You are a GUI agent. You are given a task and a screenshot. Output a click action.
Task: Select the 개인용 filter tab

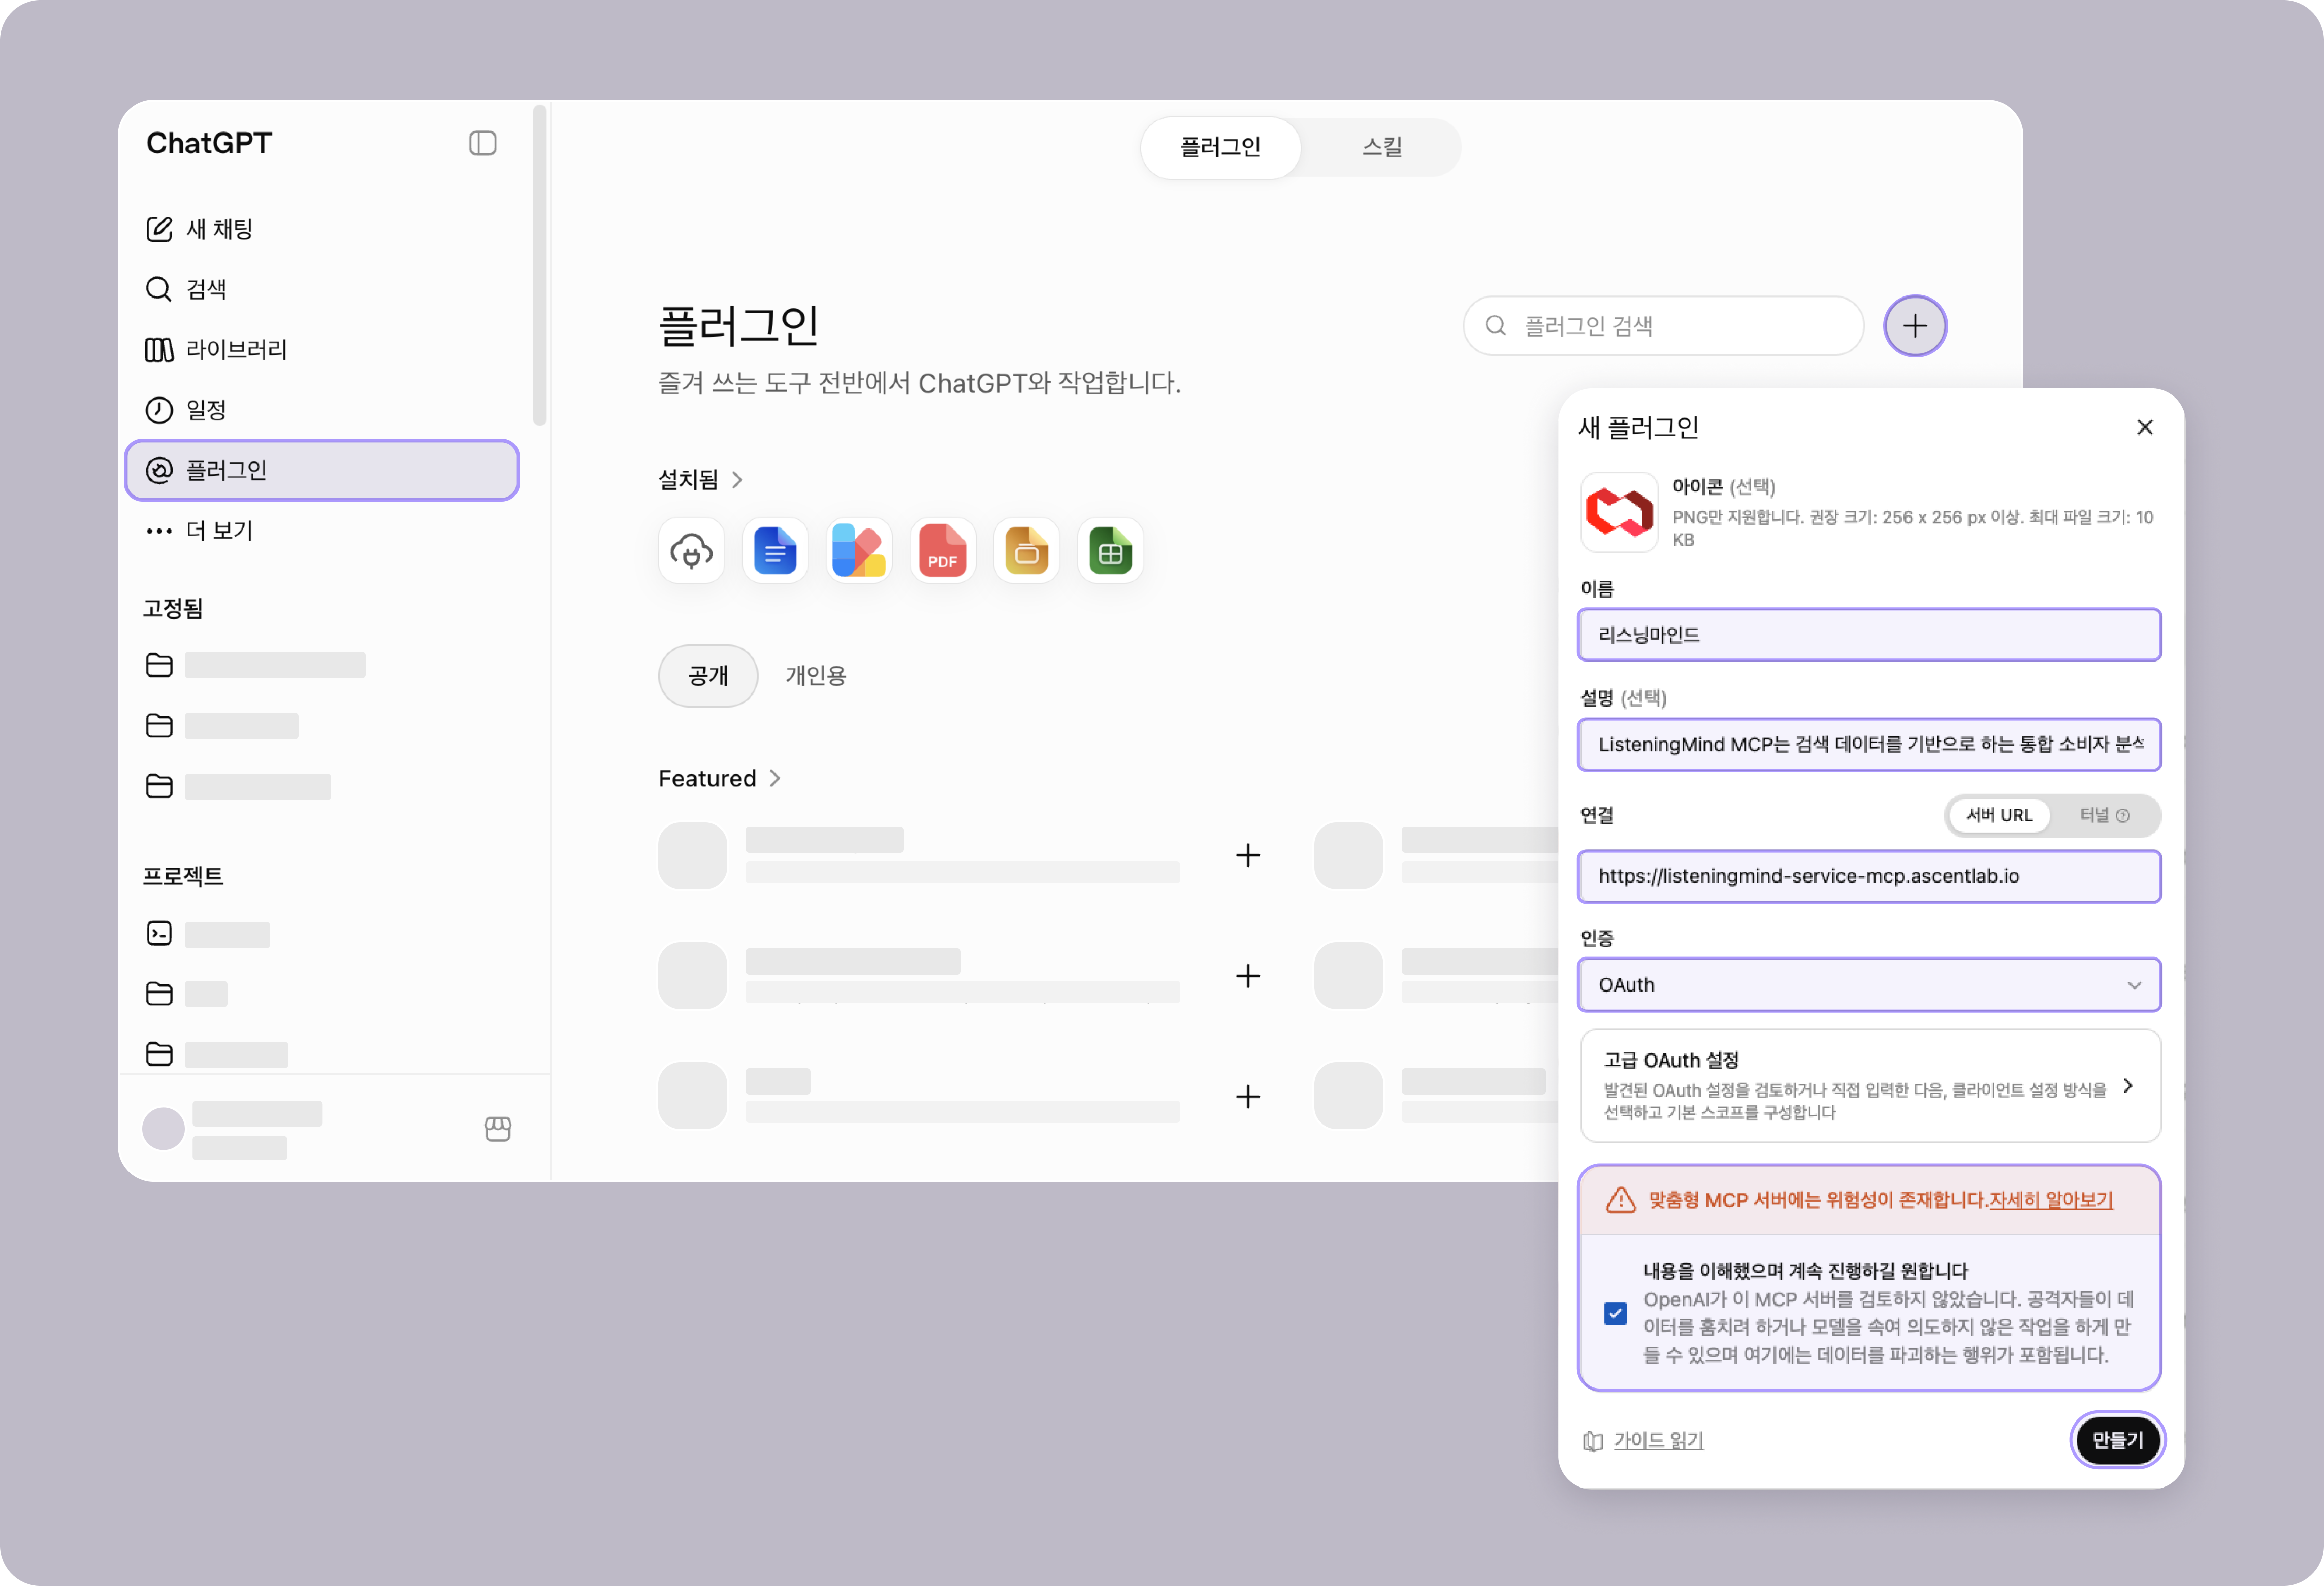pyautogui.click(x=816, y=676)
